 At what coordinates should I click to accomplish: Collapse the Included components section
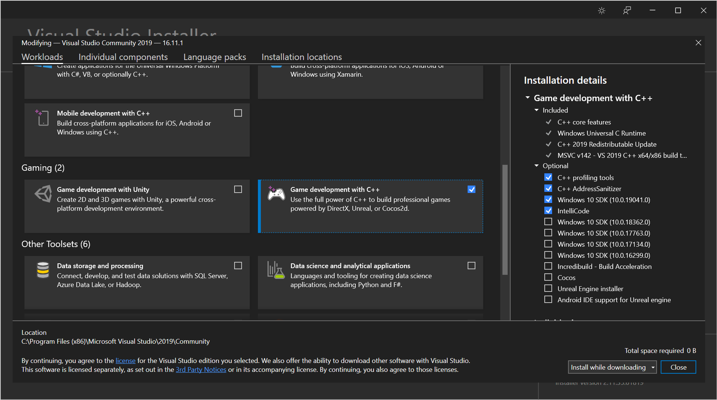coord(537,110)
